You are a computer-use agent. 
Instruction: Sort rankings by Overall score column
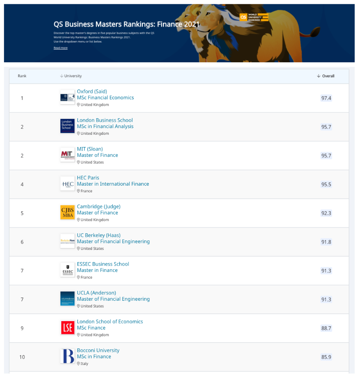[326, 76]
